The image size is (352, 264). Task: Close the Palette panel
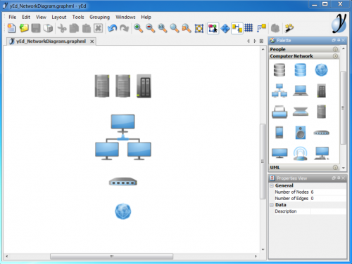pos(344,40)
